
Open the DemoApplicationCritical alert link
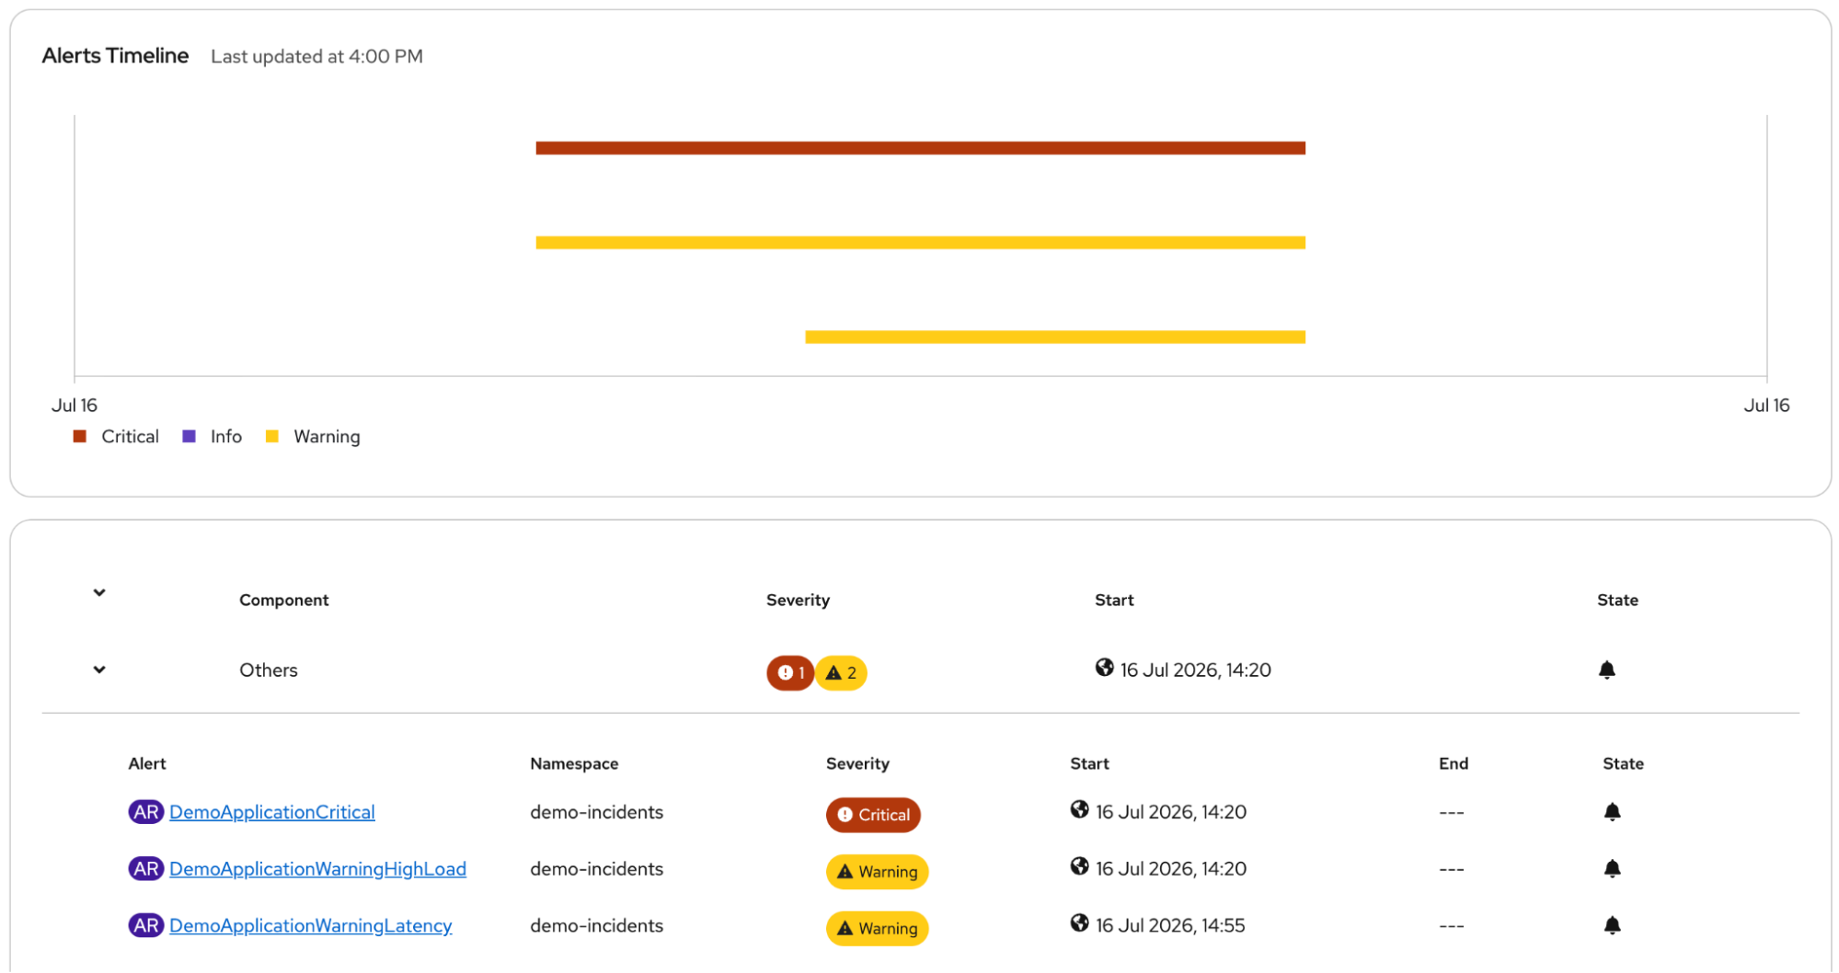pos(272,812)
